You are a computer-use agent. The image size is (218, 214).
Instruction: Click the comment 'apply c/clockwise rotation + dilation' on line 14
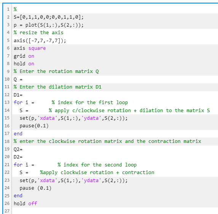pos(129,111)
